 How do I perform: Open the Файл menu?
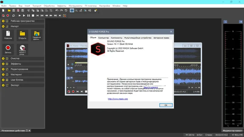point(4,6)
